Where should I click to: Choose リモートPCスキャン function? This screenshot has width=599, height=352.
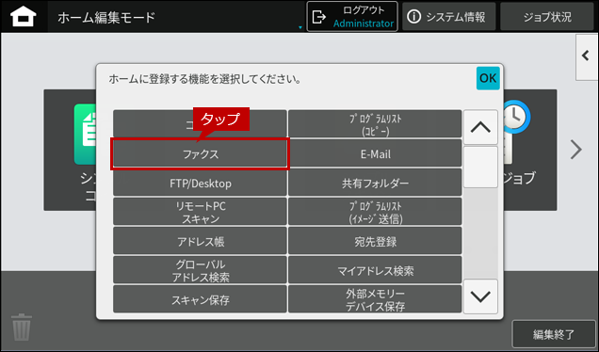200,212
